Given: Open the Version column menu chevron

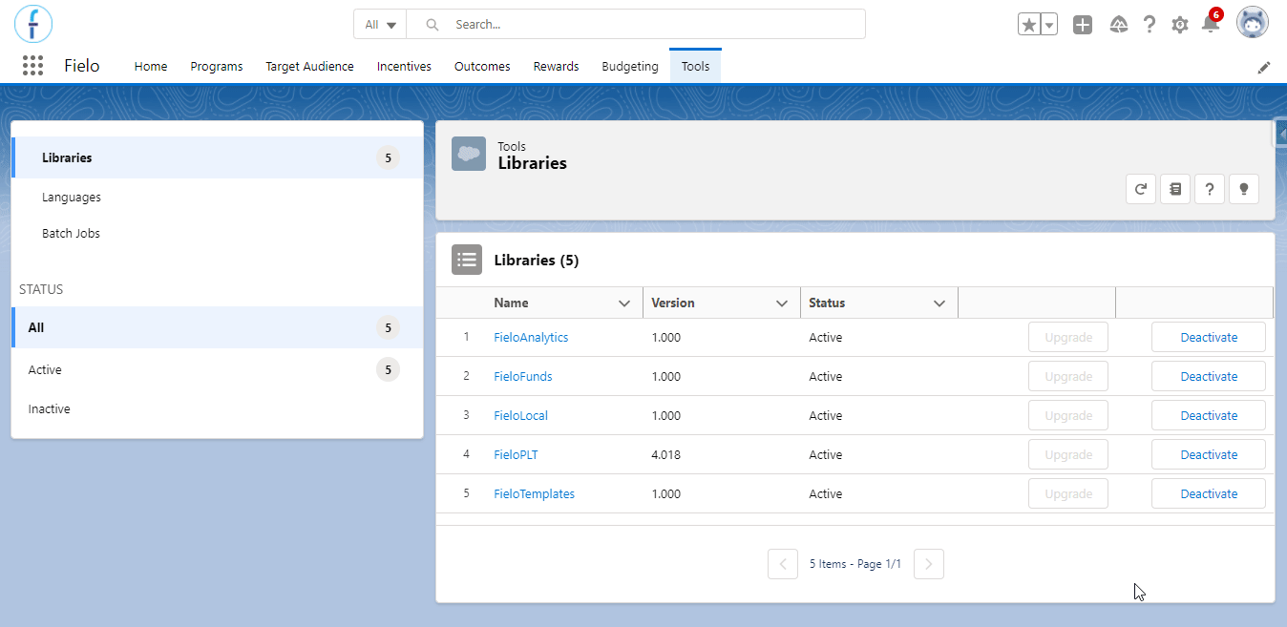Looking at the screenshot, I should tap(782, 303).
